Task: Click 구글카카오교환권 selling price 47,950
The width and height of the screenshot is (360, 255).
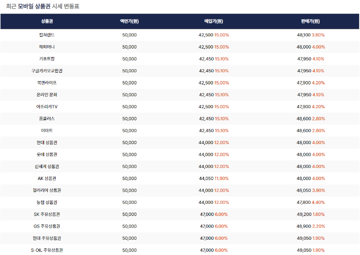Action: pos(304,71)
